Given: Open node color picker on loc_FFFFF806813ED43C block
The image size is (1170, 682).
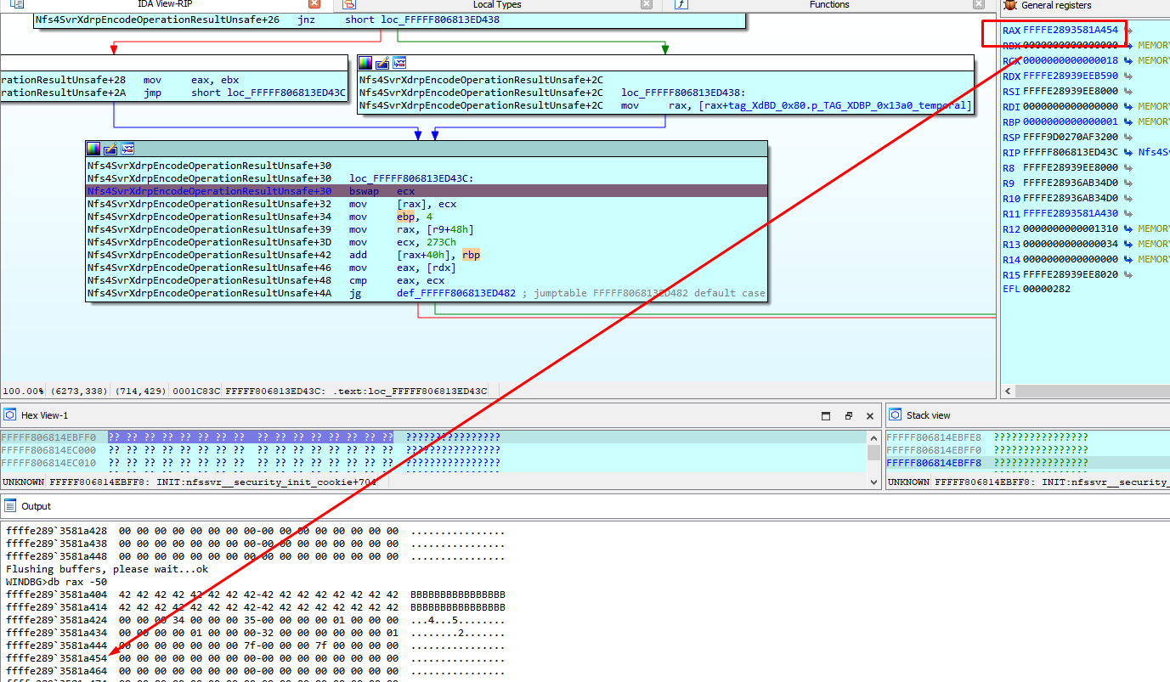Looking at the screenshot, I should click(x=93, y=149).
